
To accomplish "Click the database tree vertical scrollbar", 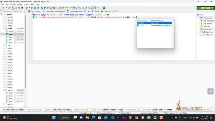I will [x=25, y=51].
